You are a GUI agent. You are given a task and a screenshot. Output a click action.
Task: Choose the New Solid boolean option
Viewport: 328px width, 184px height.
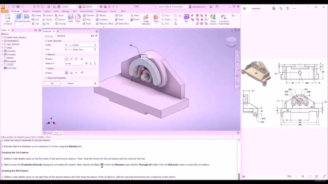coord(82,73)
